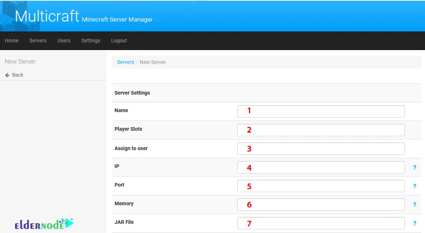The height and width of the screenshot is (233, 425).
Task: Open the Memory field help icon
Action: [414, 205]
